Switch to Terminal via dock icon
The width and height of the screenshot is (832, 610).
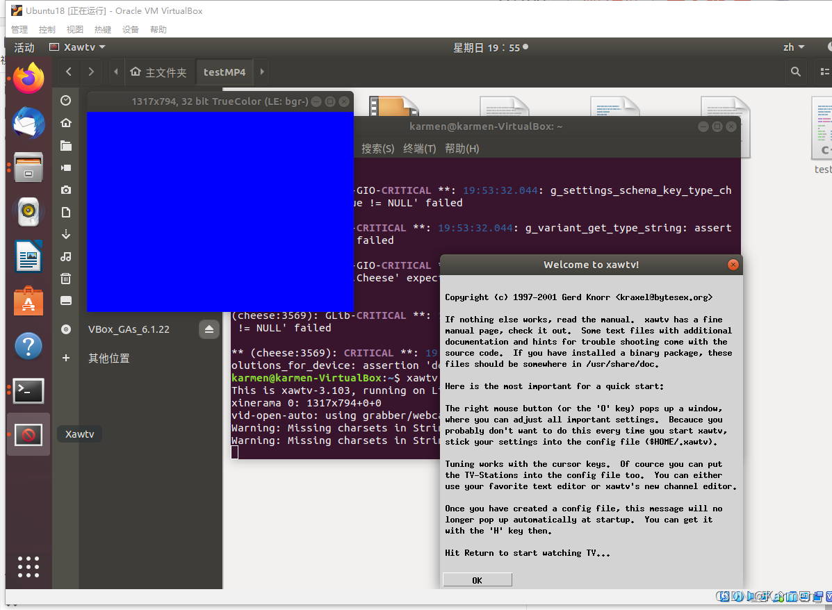(28, 391)
